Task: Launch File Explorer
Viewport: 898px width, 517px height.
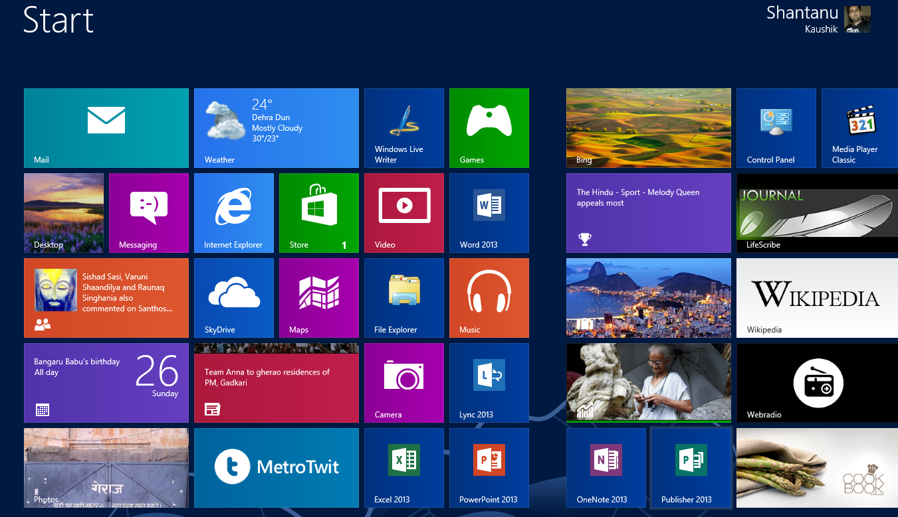Action: (x=404, y=298)
